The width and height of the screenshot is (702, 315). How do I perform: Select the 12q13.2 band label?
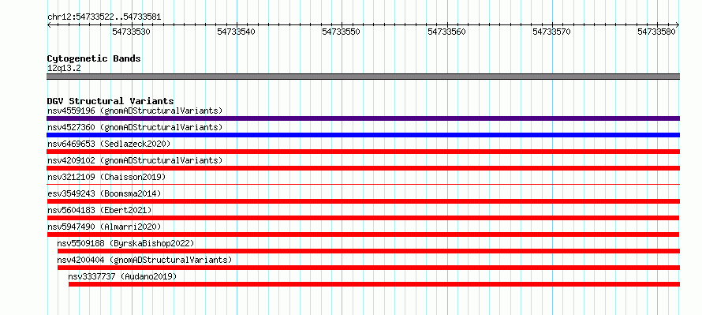(64, 69)
